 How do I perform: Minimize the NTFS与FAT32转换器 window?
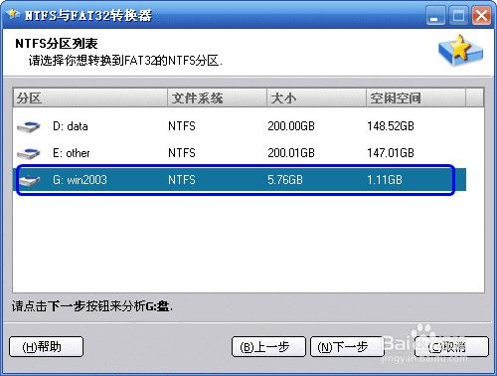click(x=435, y=16)
